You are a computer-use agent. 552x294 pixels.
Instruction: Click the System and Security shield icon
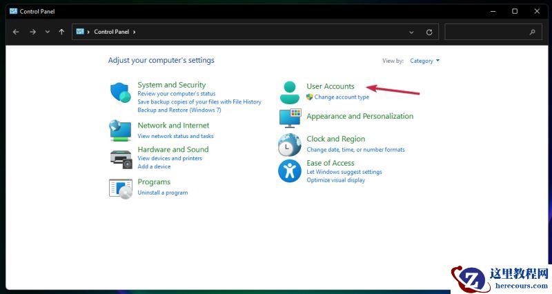(120, 92)
